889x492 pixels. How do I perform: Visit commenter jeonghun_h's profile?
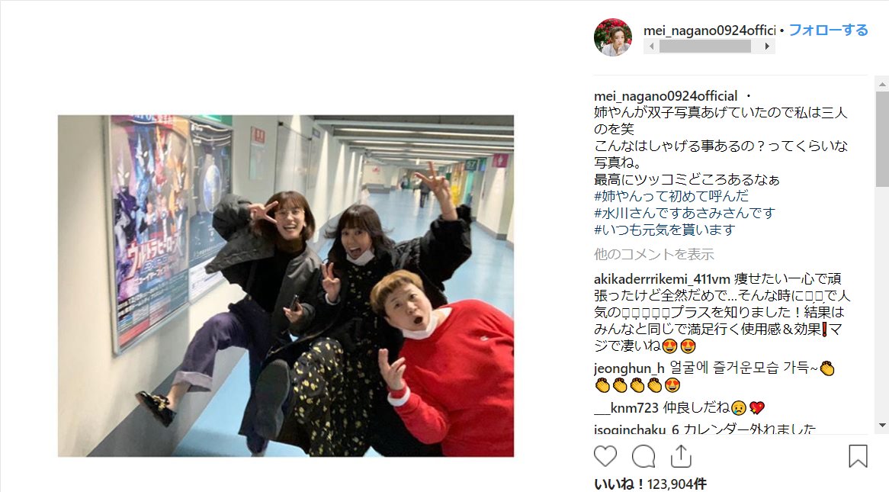click(x=629, y=368)
